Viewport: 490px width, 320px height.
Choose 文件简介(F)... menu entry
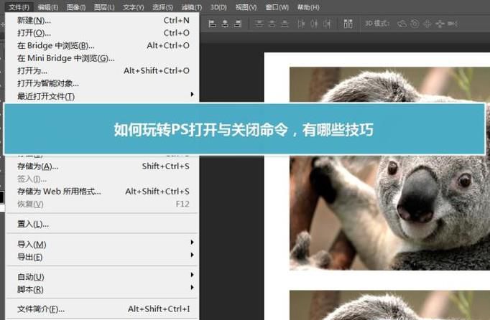[x=102, y=309]
